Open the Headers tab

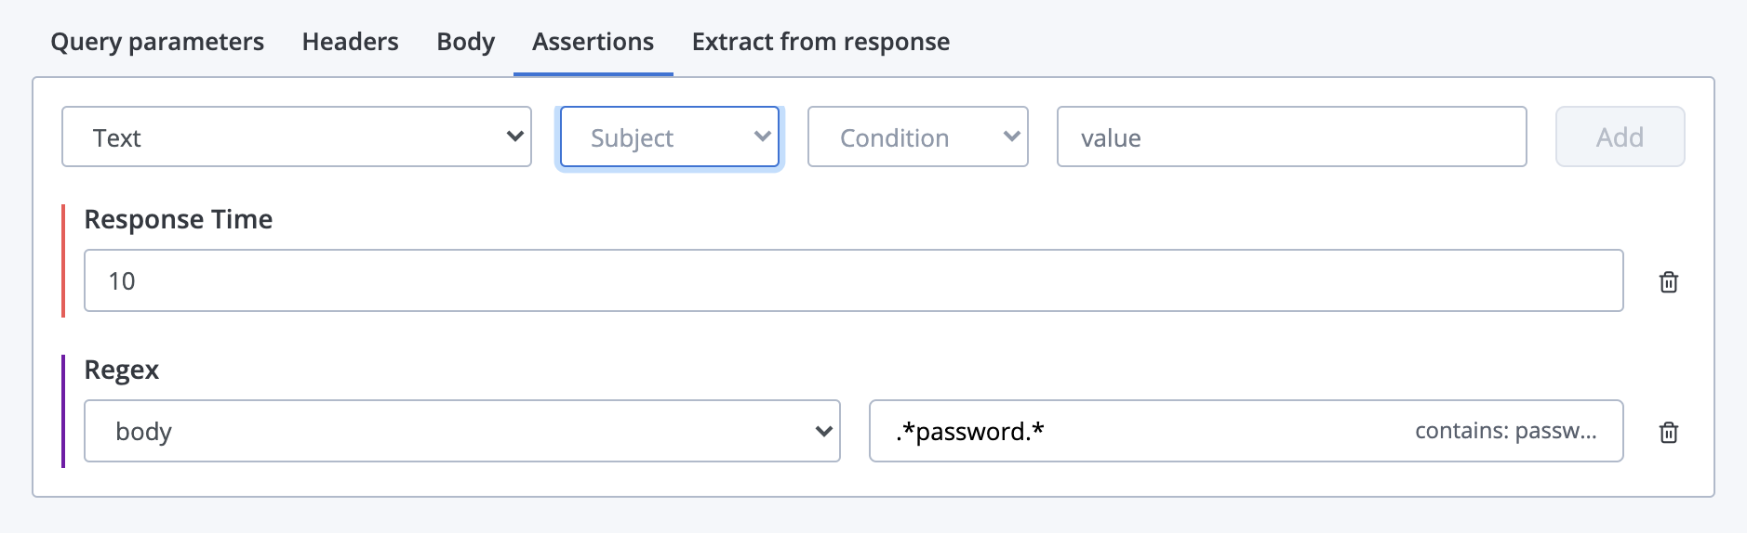point(350,42)
